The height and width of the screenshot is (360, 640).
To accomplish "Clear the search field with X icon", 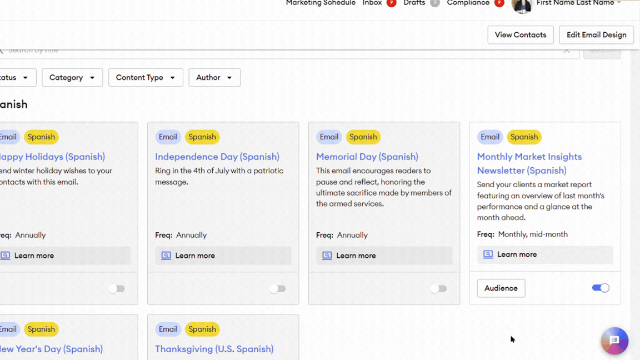I will pos(566,51).
